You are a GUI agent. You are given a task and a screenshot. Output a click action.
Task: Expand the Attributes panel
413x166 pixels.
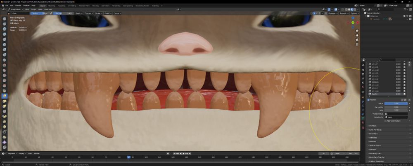click(x=373, y=138)
